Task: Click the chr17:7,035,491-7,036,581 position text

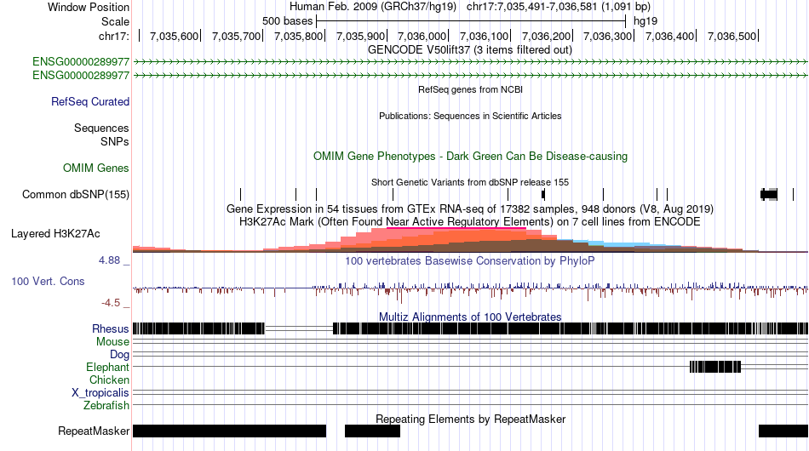Action: point(559,7)
